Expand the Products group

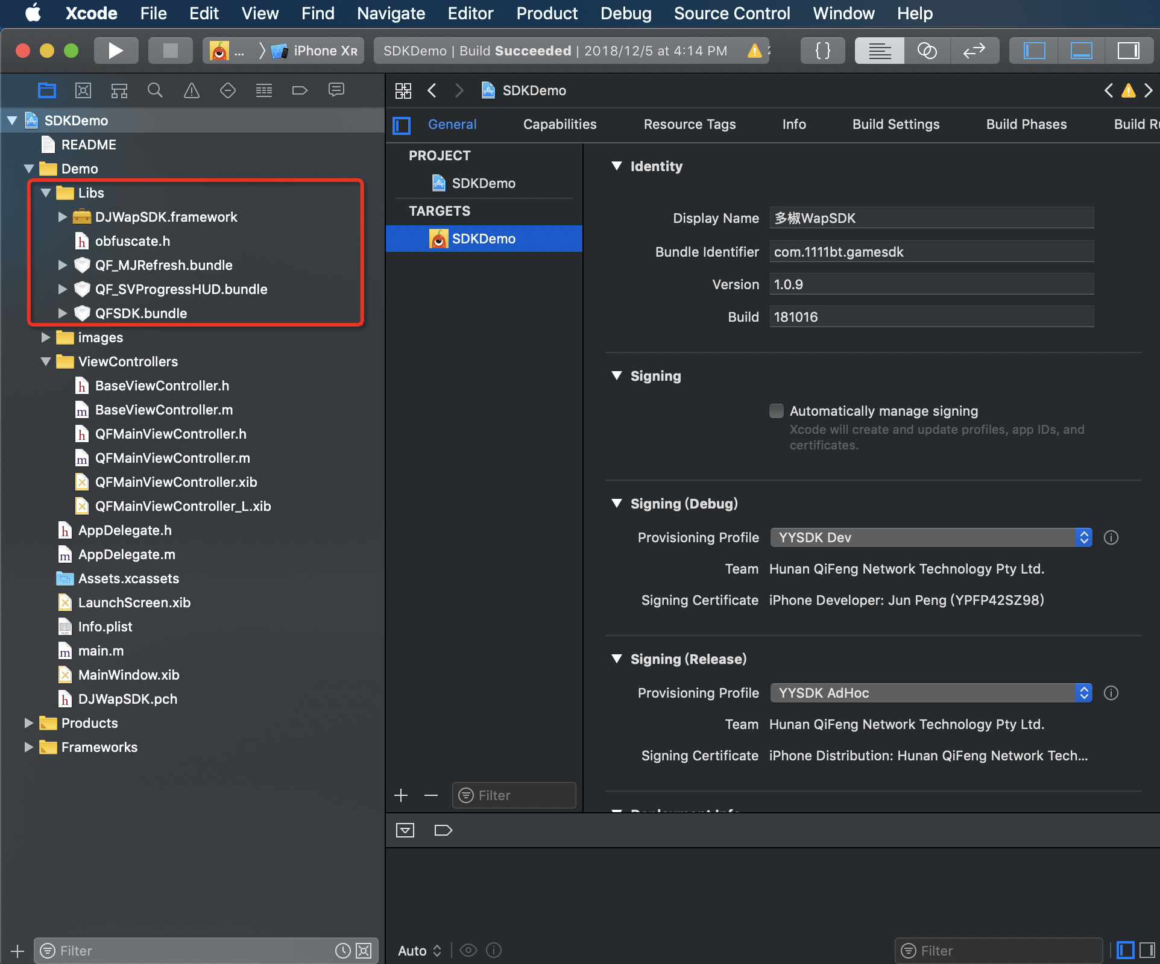click(28, 723)
